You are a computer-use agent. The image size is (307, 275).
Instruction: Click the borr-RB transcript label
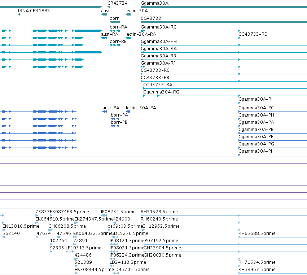point(118,42)
